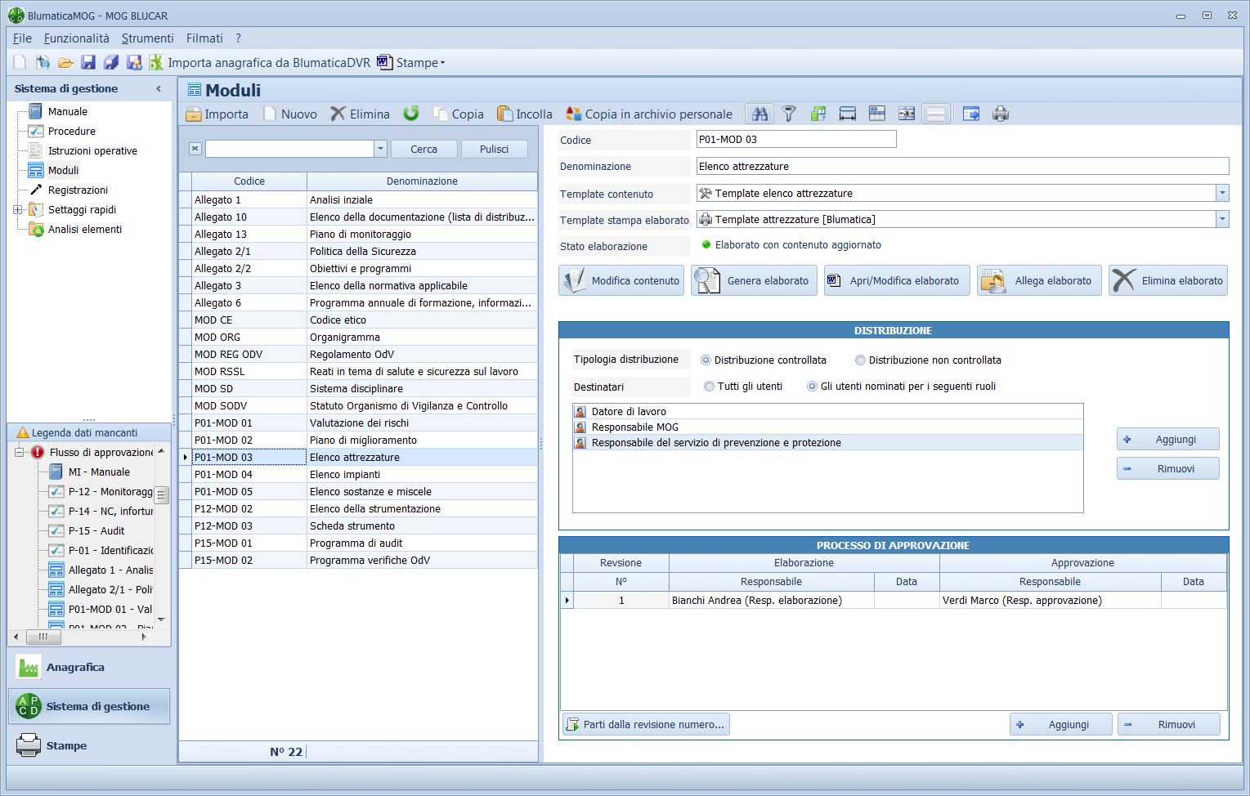Click the green refresh arrow icon
This screenshot has height=796, width=1250.
click(x=411, y=114)
